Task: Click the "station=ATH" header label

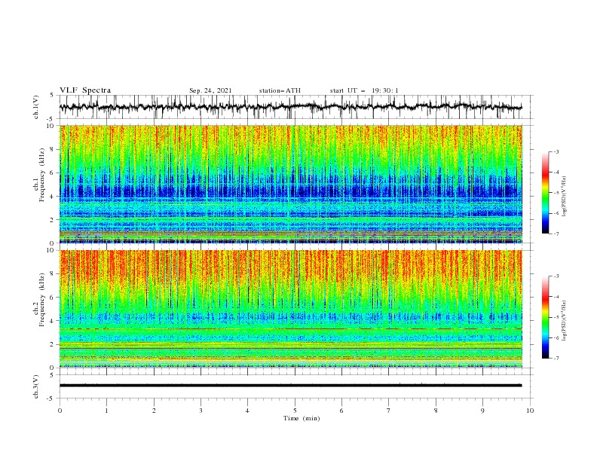Action: click(x=280, y=90)
